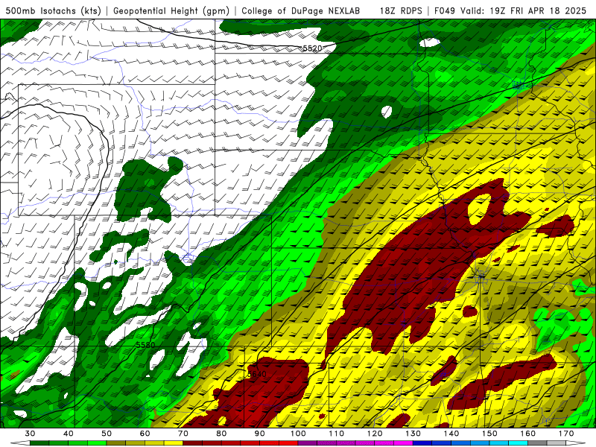
Task: Click the 130 value on the color scale
Action: [413, 434]
